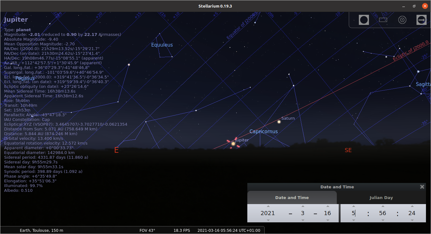Open Oculars configuration wrench icon
Screen dimensions: 431x234
[421, 20]
